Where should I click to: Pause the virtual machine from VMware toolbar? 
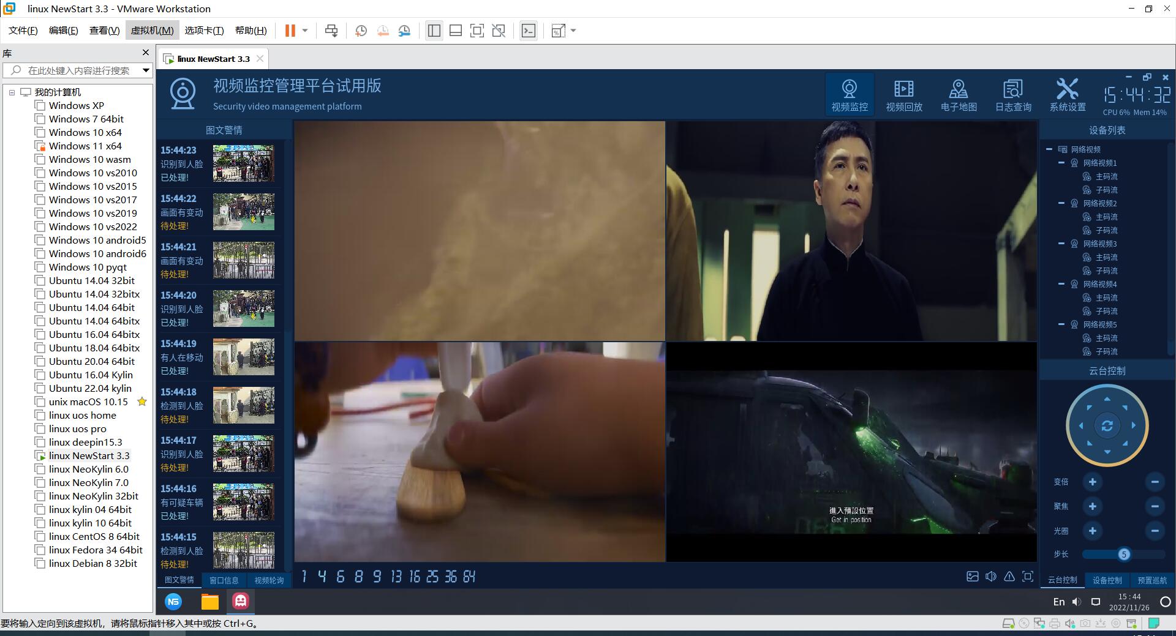290,31
